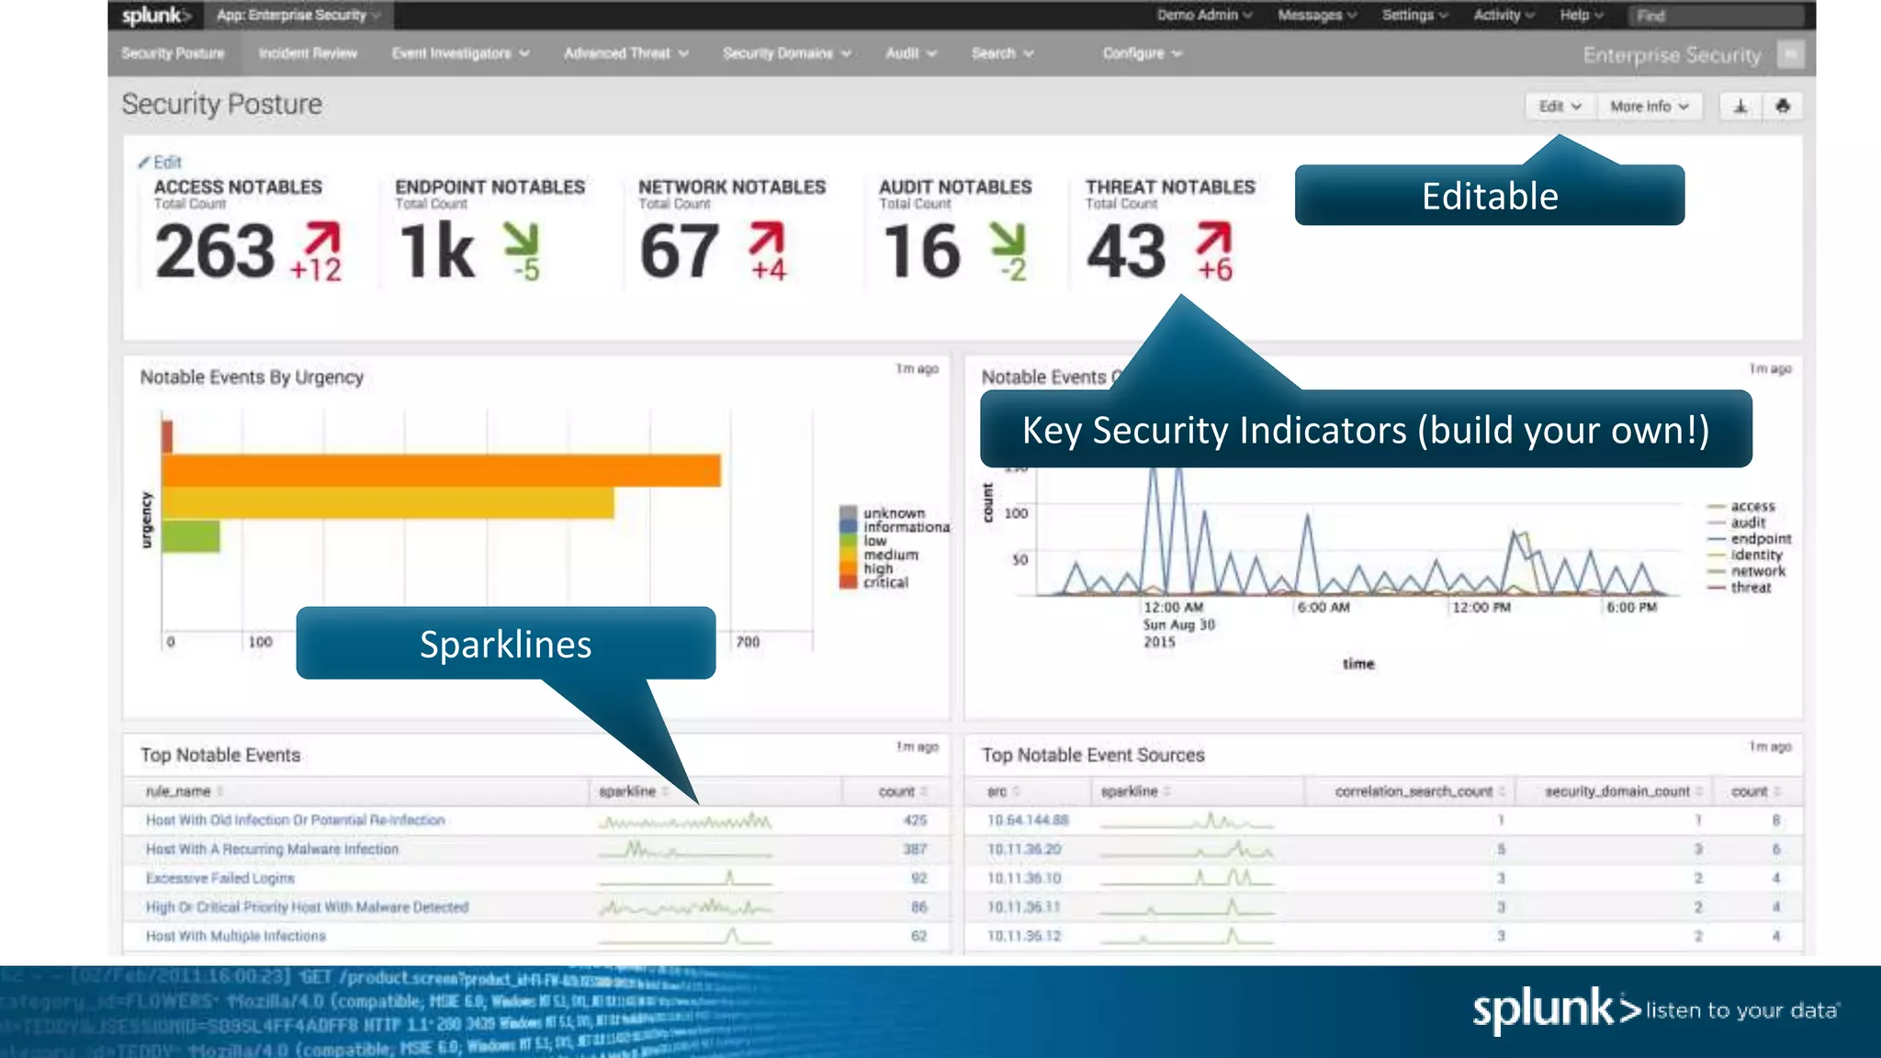Open Excessive Failed Logins rule
This screenshot has height=1058, width=1881.
click(220, 879)
